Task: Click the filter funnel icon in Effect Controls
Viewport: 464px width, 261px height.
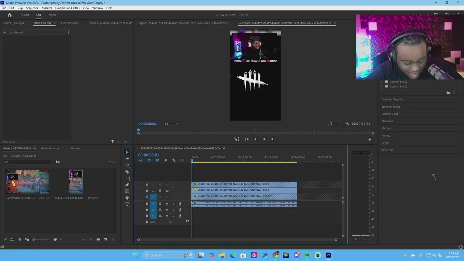Action: tap(113, 142)
